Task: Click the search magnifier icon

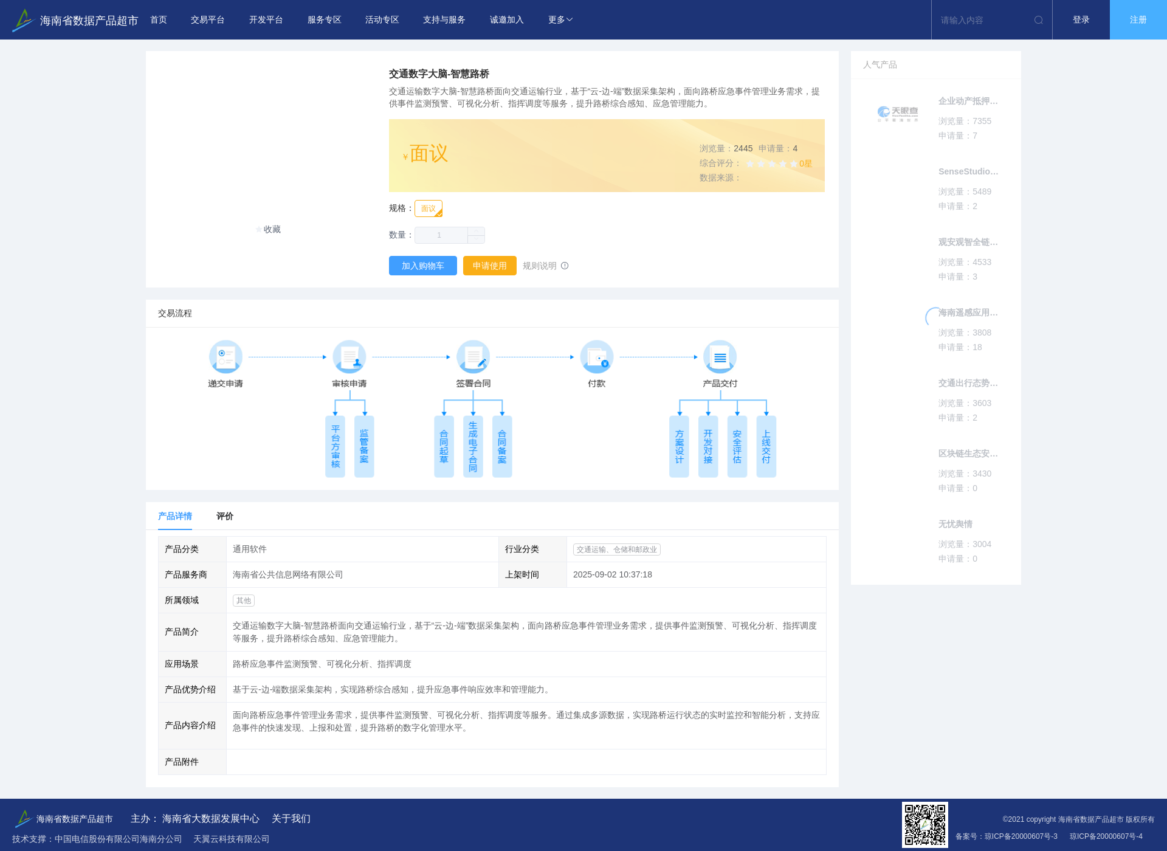Action: 1039,20
